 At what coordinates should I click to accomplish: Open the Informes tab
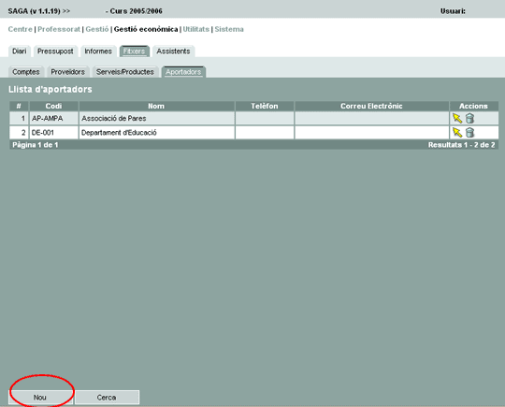[98, 51]
